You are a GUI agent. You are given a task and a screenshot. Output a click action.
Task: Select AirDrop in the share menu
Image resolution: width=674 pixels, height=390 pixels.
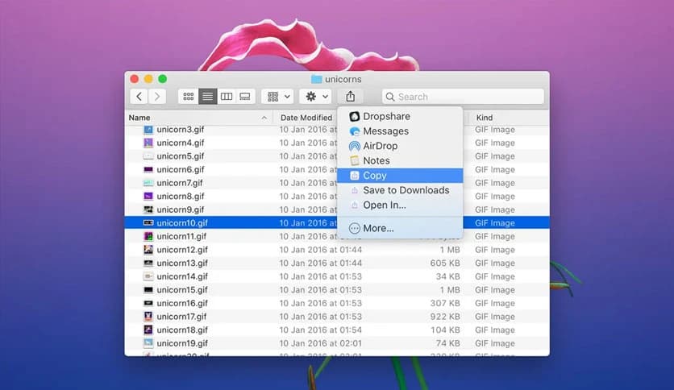coord(380,146)
